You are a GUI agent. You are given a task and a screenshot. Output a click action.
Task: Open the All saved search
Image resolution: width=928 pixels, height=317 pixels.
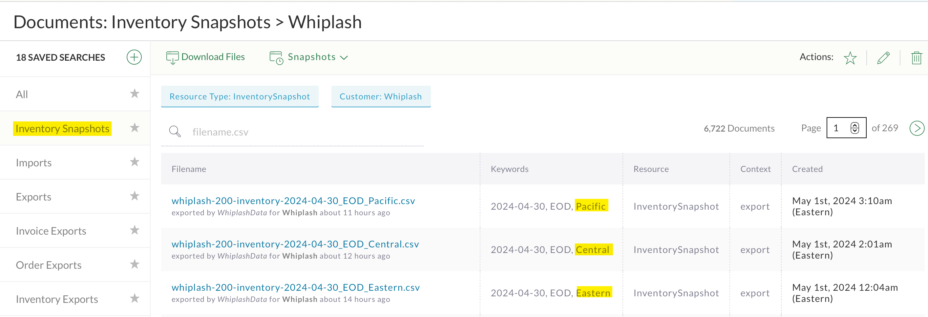(x=75, y=94)
